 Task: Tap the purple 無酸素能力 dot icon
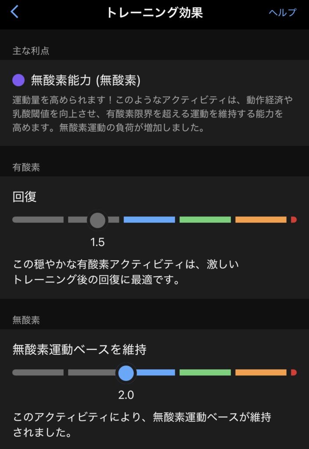(18, 80)
